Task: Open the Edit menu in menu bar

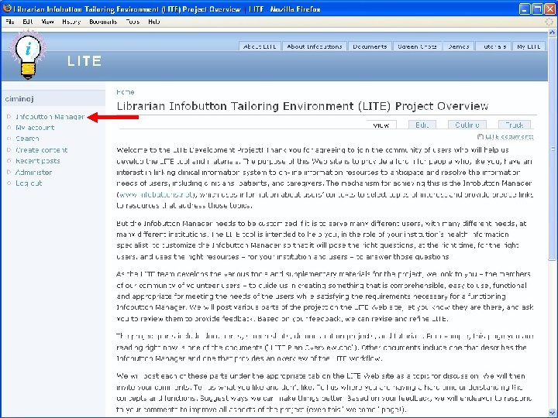Action: [28, 22]
